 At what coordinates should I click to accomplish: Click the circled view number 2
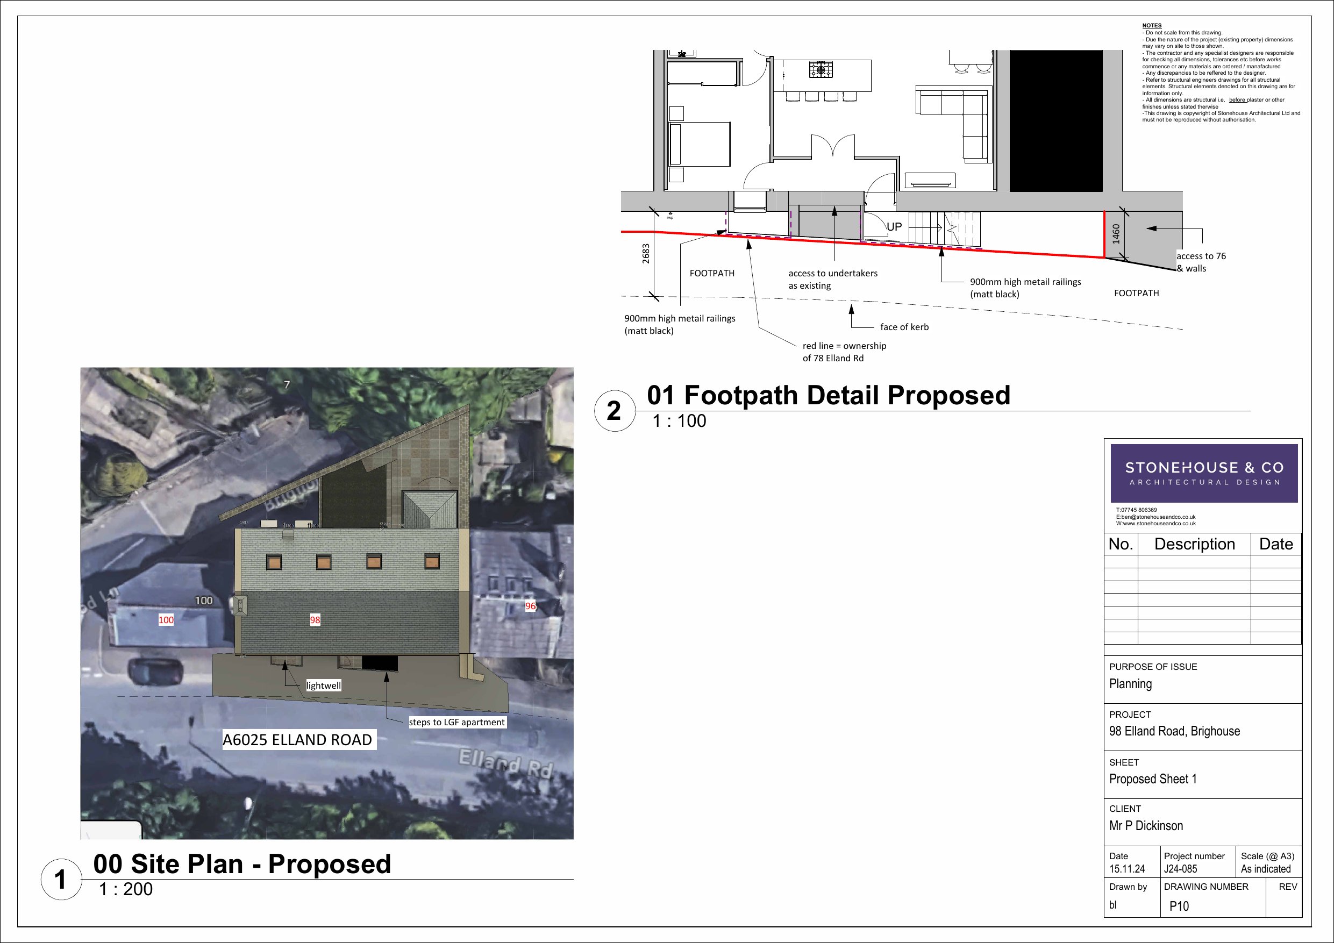pos(614,411)
